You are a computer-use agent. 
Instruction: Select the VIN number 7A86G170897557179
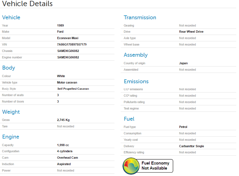pyautogui.click(x=72, y=44)
